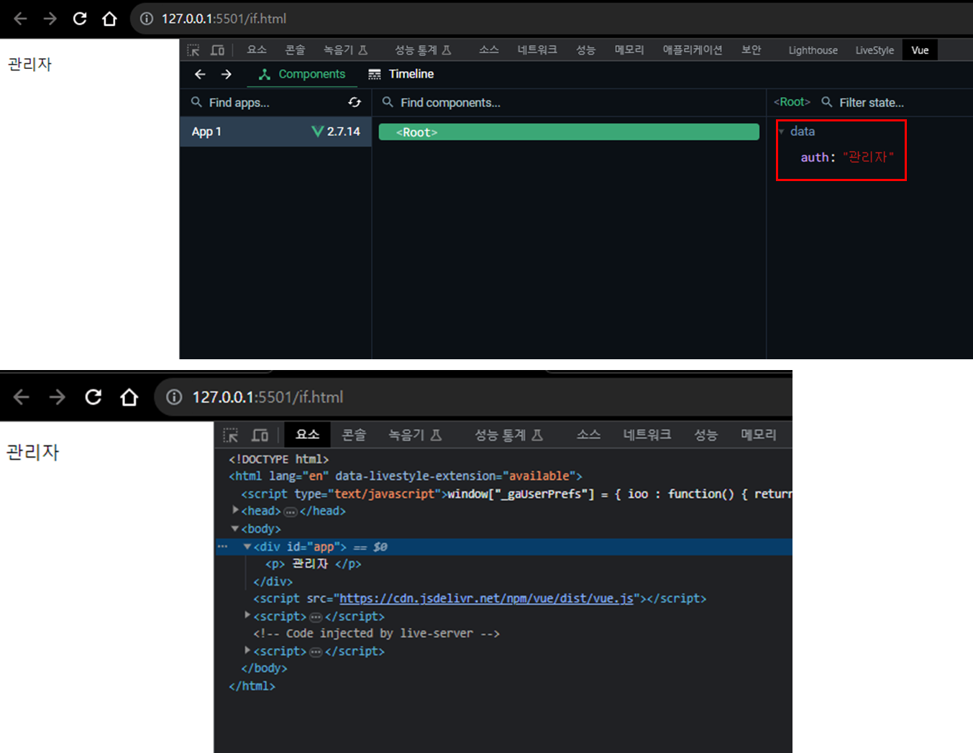Click the back arrow in the top browser toolbar
Screen dimensions: 973x753
[x=20, y=19]
